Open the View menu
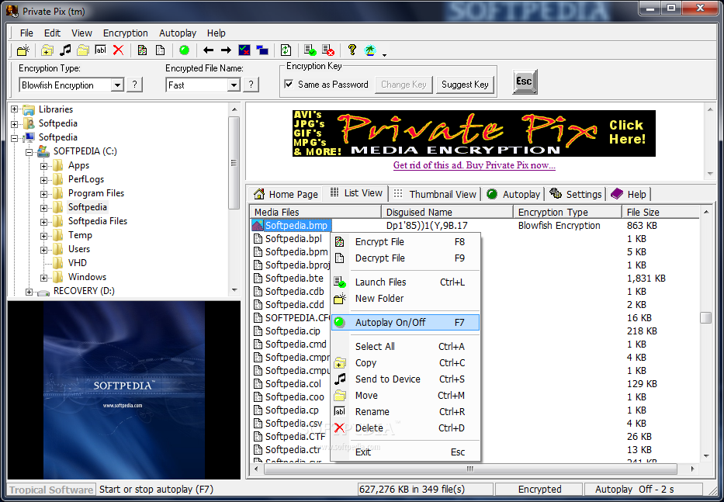Screen dimensions: 724x502 click(x=81, y=33)
